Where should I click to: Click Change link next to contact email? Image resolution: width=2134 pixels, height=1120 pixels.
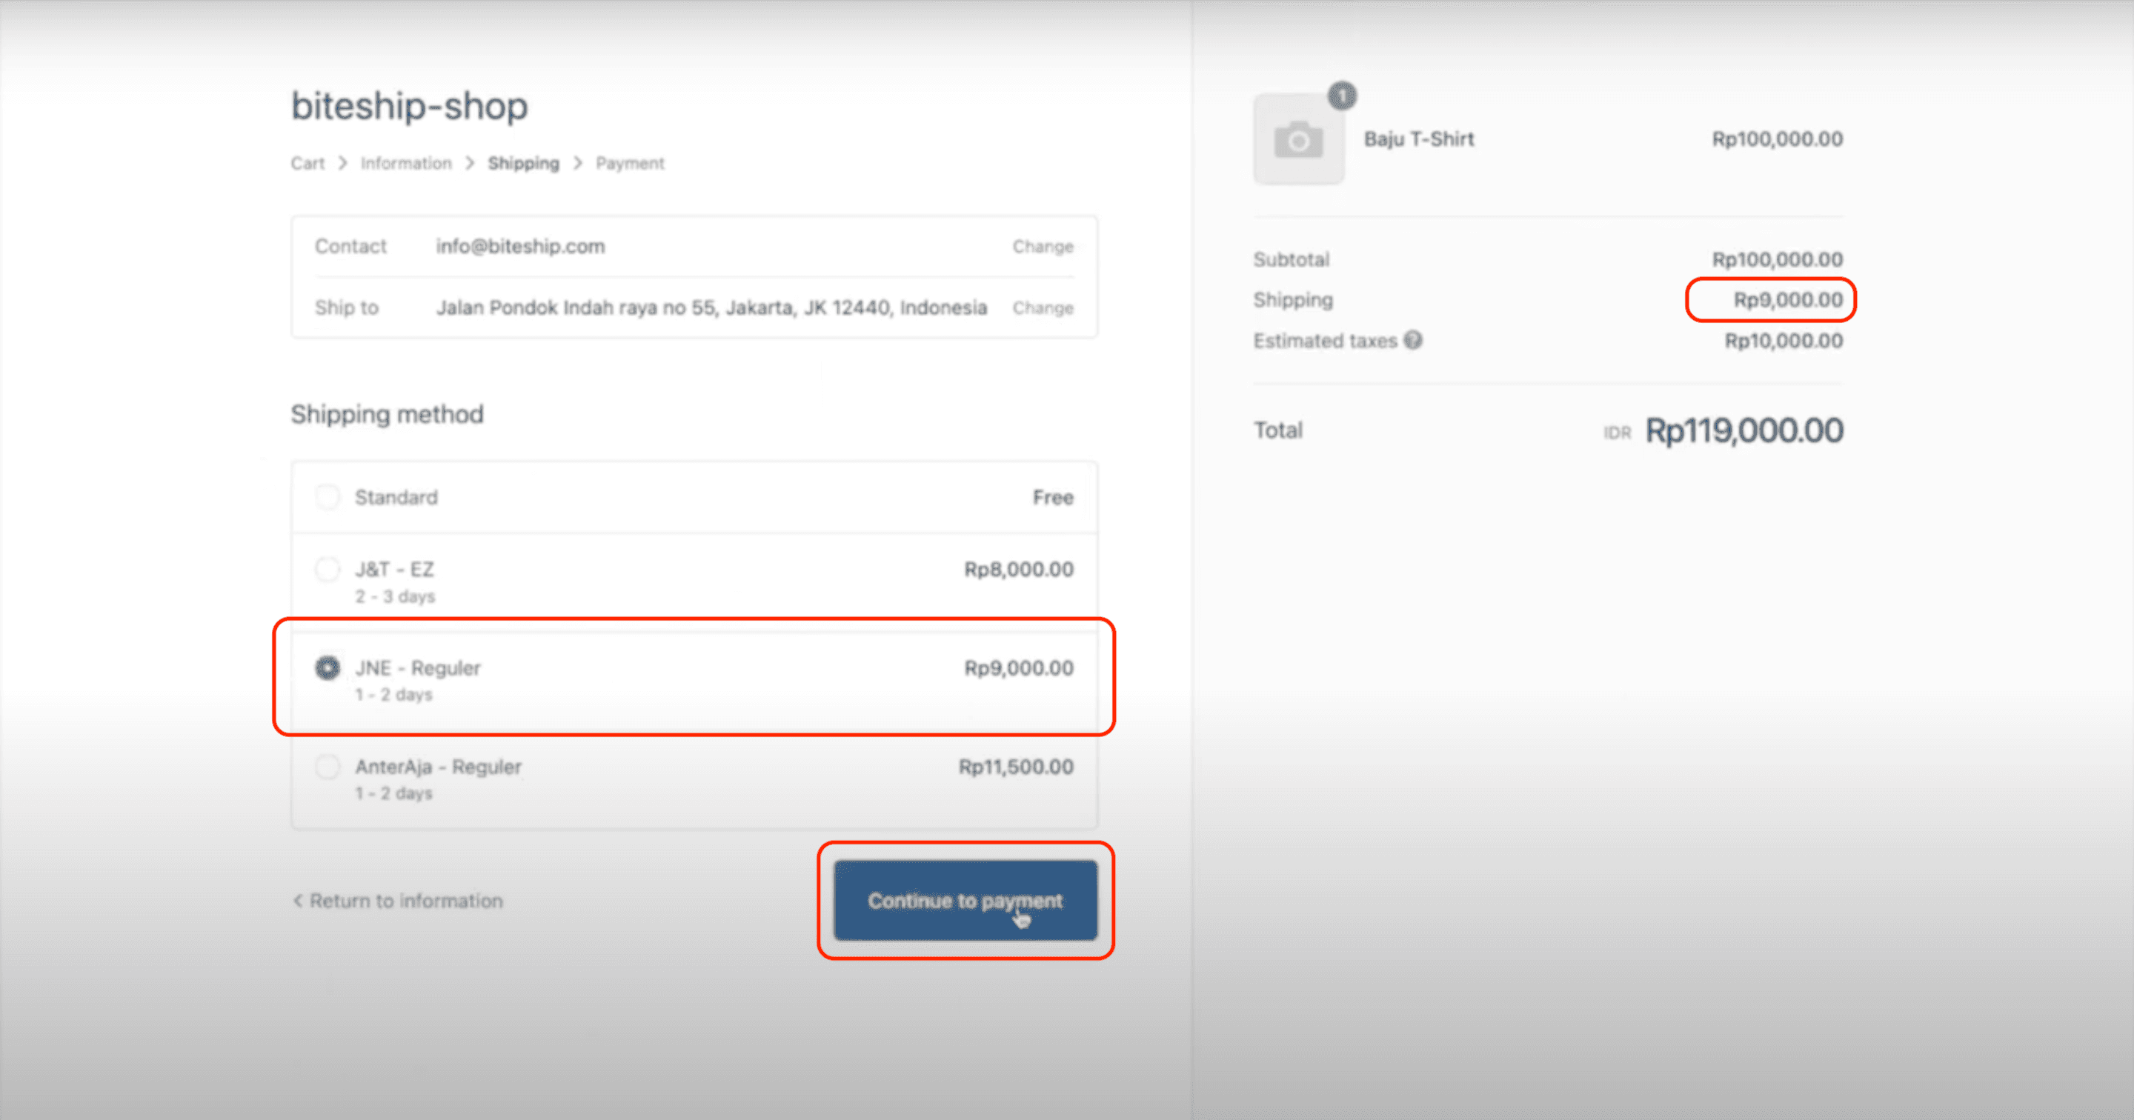[1042, 246]
